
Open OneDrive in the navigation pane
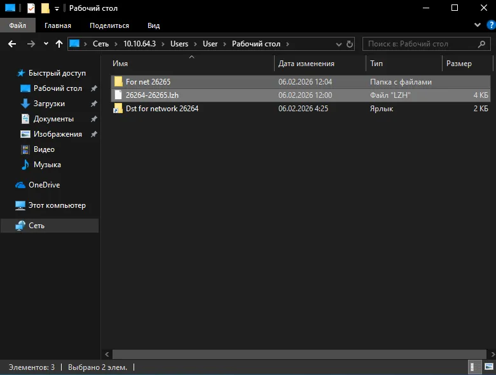coord(44,185)
